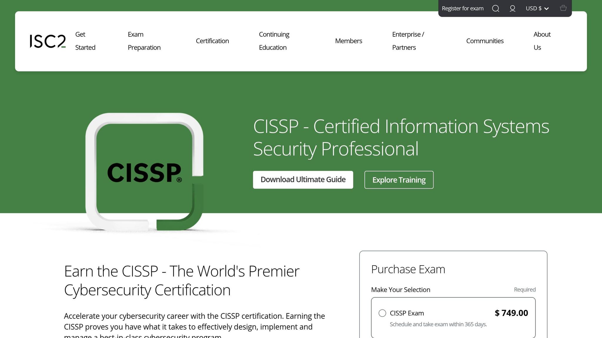The height and width of the screenshot is (338, 602).
Task: Expand the Continuing Education section
Action: tap(274, 41)
